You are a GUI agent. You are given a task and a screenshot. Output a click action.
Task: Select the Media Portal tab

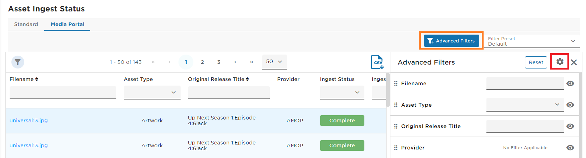(67, 24)
